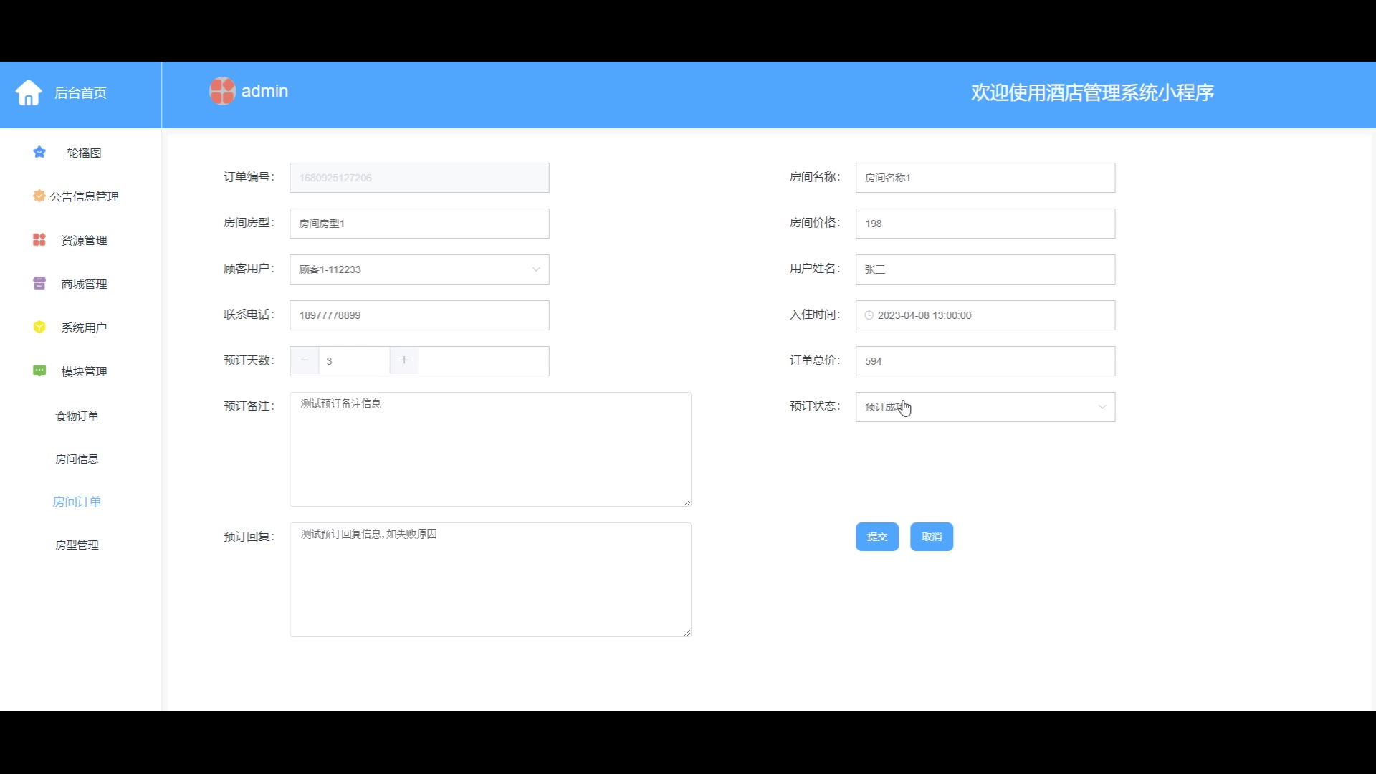The height and width of the screenshot is (774, 1376).
Task: Open the 食物订单 menu item
Action: 77,416
